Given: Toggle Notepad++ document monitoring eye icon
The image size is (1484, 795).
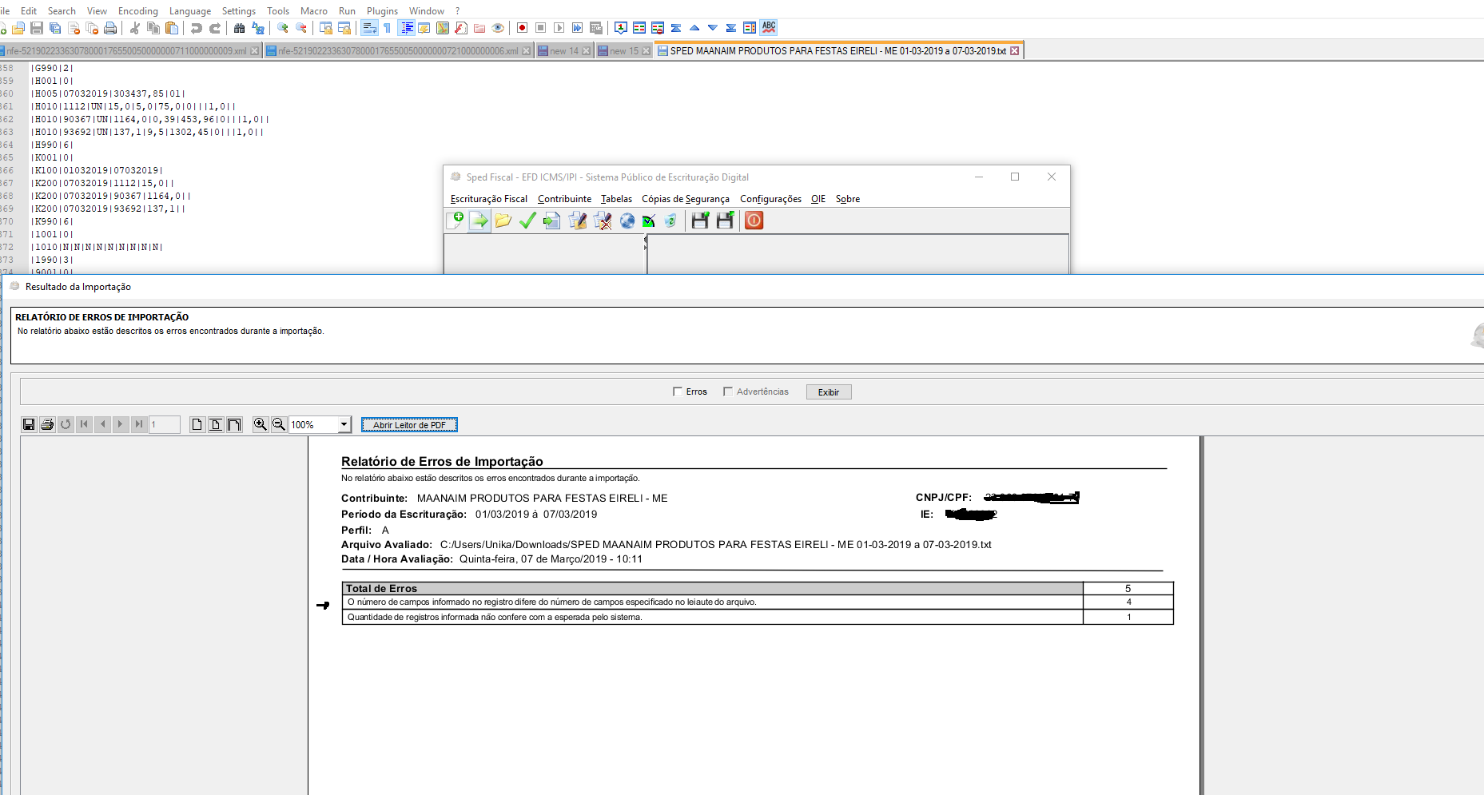Looking at the screenshot, I should tap(498, 28).
